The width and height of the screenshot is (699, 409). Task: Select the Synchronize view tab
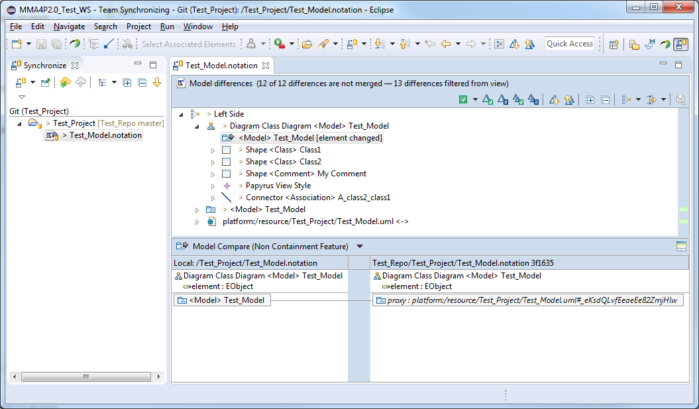[x=44, y=66]
